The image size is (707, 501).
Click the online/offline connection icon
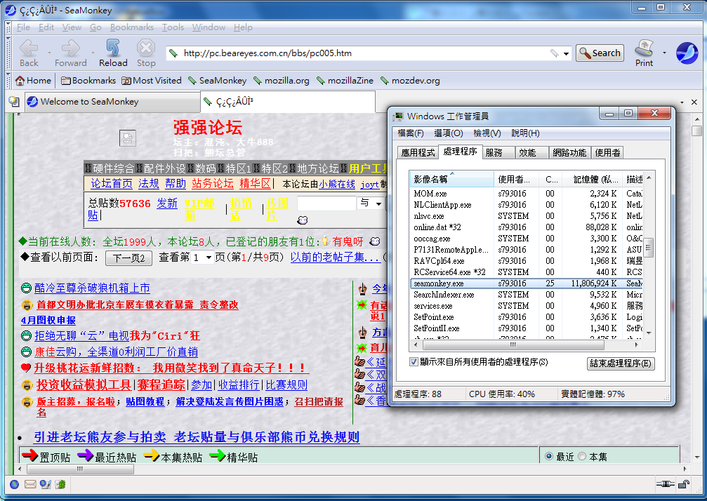click(x=665, y=484)
